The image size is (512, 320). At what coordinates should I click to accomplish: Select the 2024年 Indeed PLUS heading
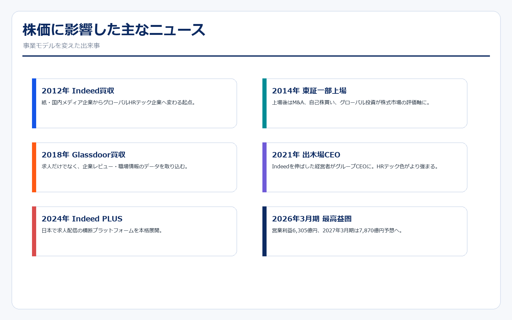click(82, 219)
